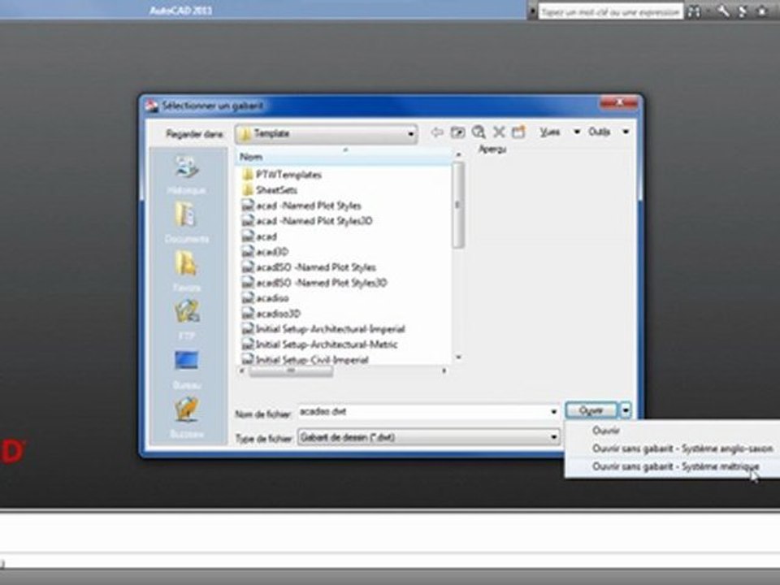
Task: Click the file list scroll up arrow
Action: (x=458, y=154)
